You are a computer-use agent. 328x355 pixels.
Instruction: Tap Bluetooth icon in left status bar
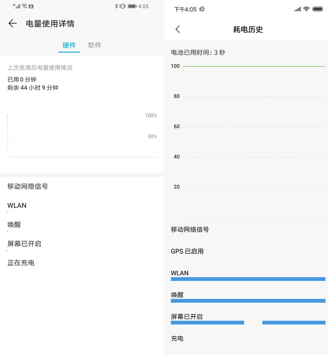click(116, 7)
